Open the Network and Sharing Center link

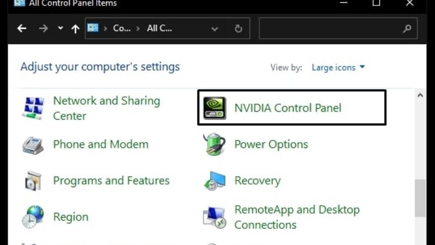click(107, 108)
